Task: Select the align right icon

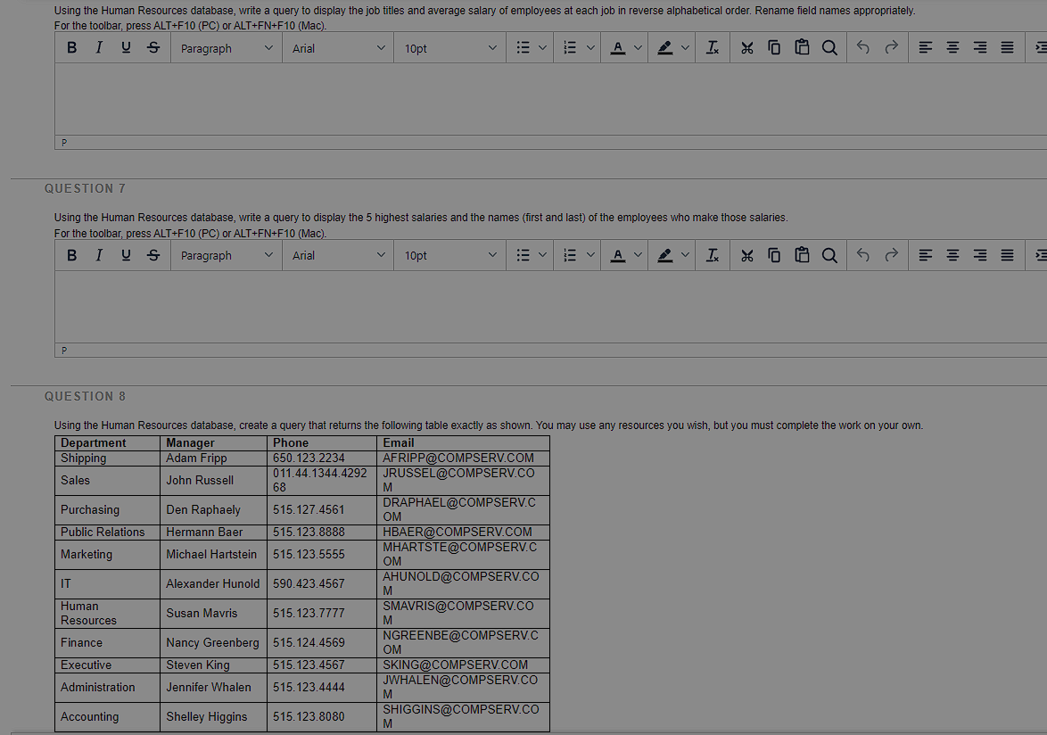Action: [979, 47]
